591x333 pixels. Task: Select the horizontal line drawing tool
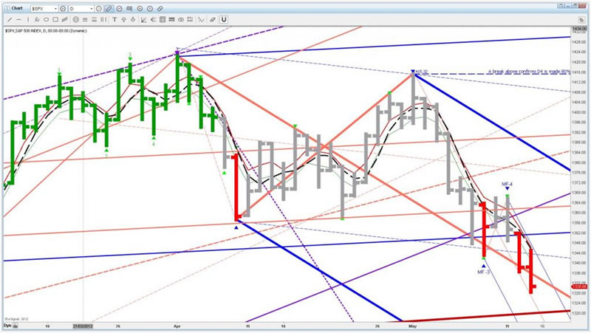(x=18, y=19)
